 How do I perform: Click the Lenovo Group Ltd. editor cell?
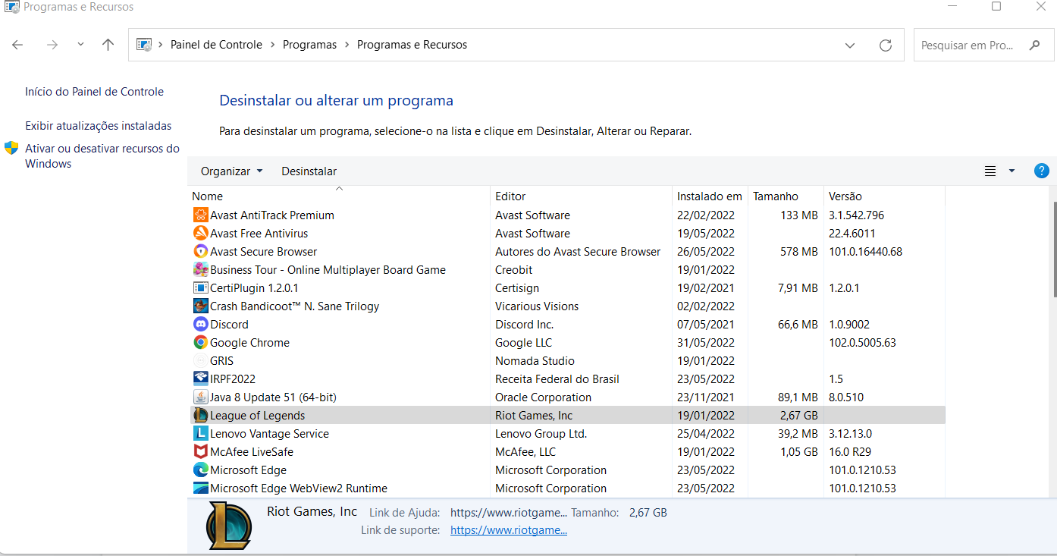[x=541, y=434]
